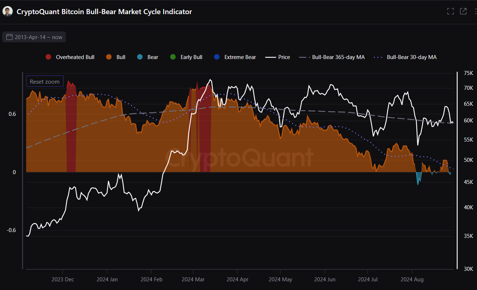
Task: Click the 2024 Apr axis label
Action: 237,280
